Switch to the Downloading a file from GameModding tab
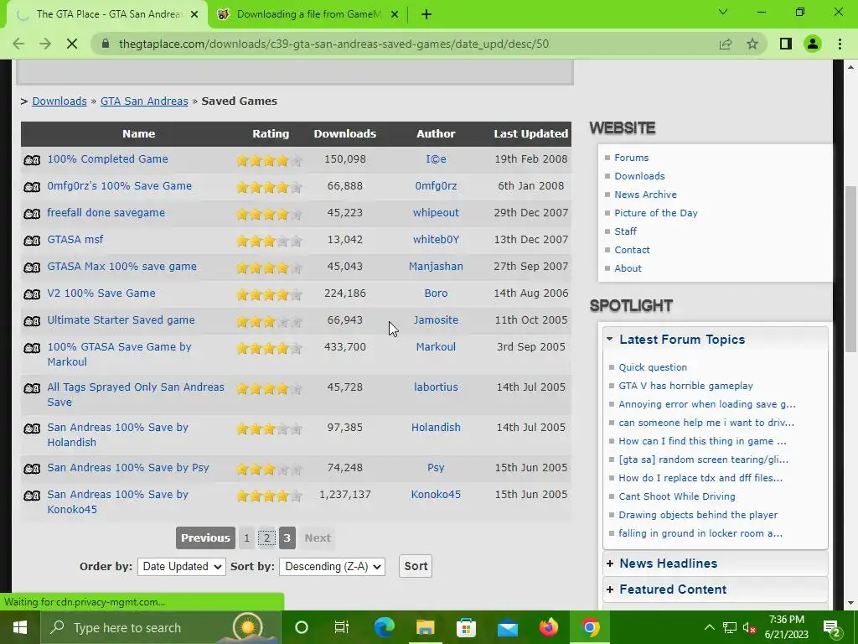 tap(308, 14)
